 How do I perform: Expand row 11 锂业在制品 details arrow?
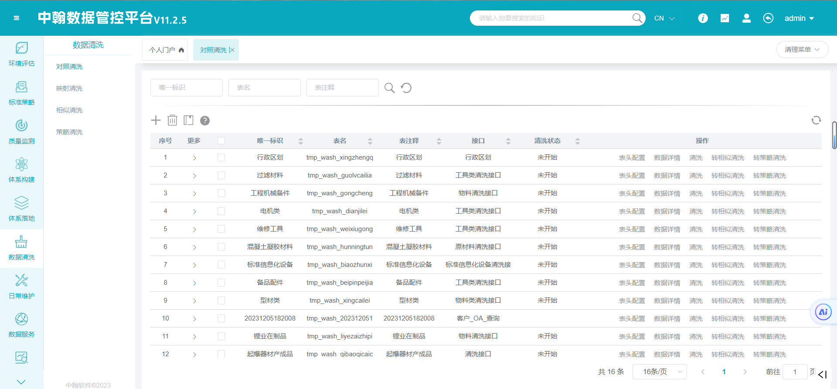click(x=194, y=337)
